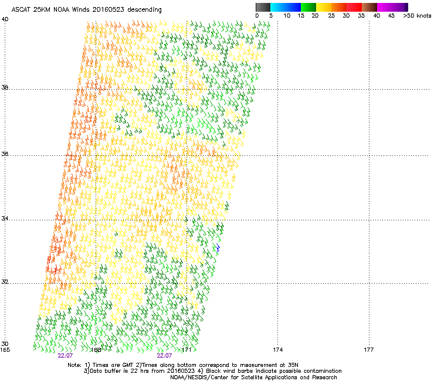
Task: Click the '20' legend speed label
Action: (315, 16)
